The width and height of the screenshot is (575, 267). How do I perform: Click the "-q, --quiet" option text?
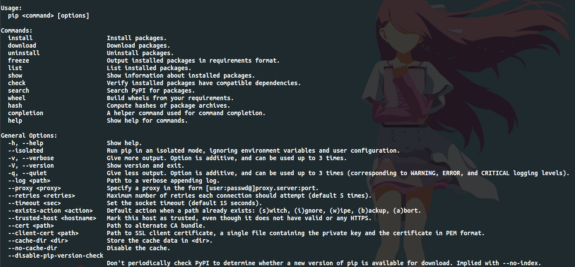point(27,173)
